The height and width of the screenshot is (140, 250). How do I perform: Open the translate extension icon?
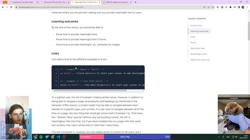218,7
